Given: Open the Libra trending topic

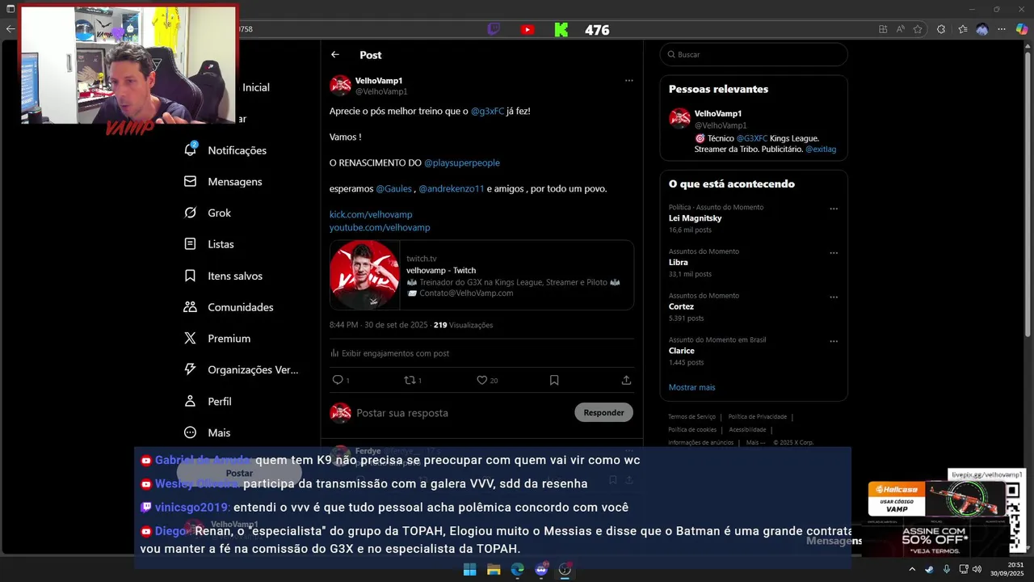Looking at the screenshot, I should coord(679,263).
